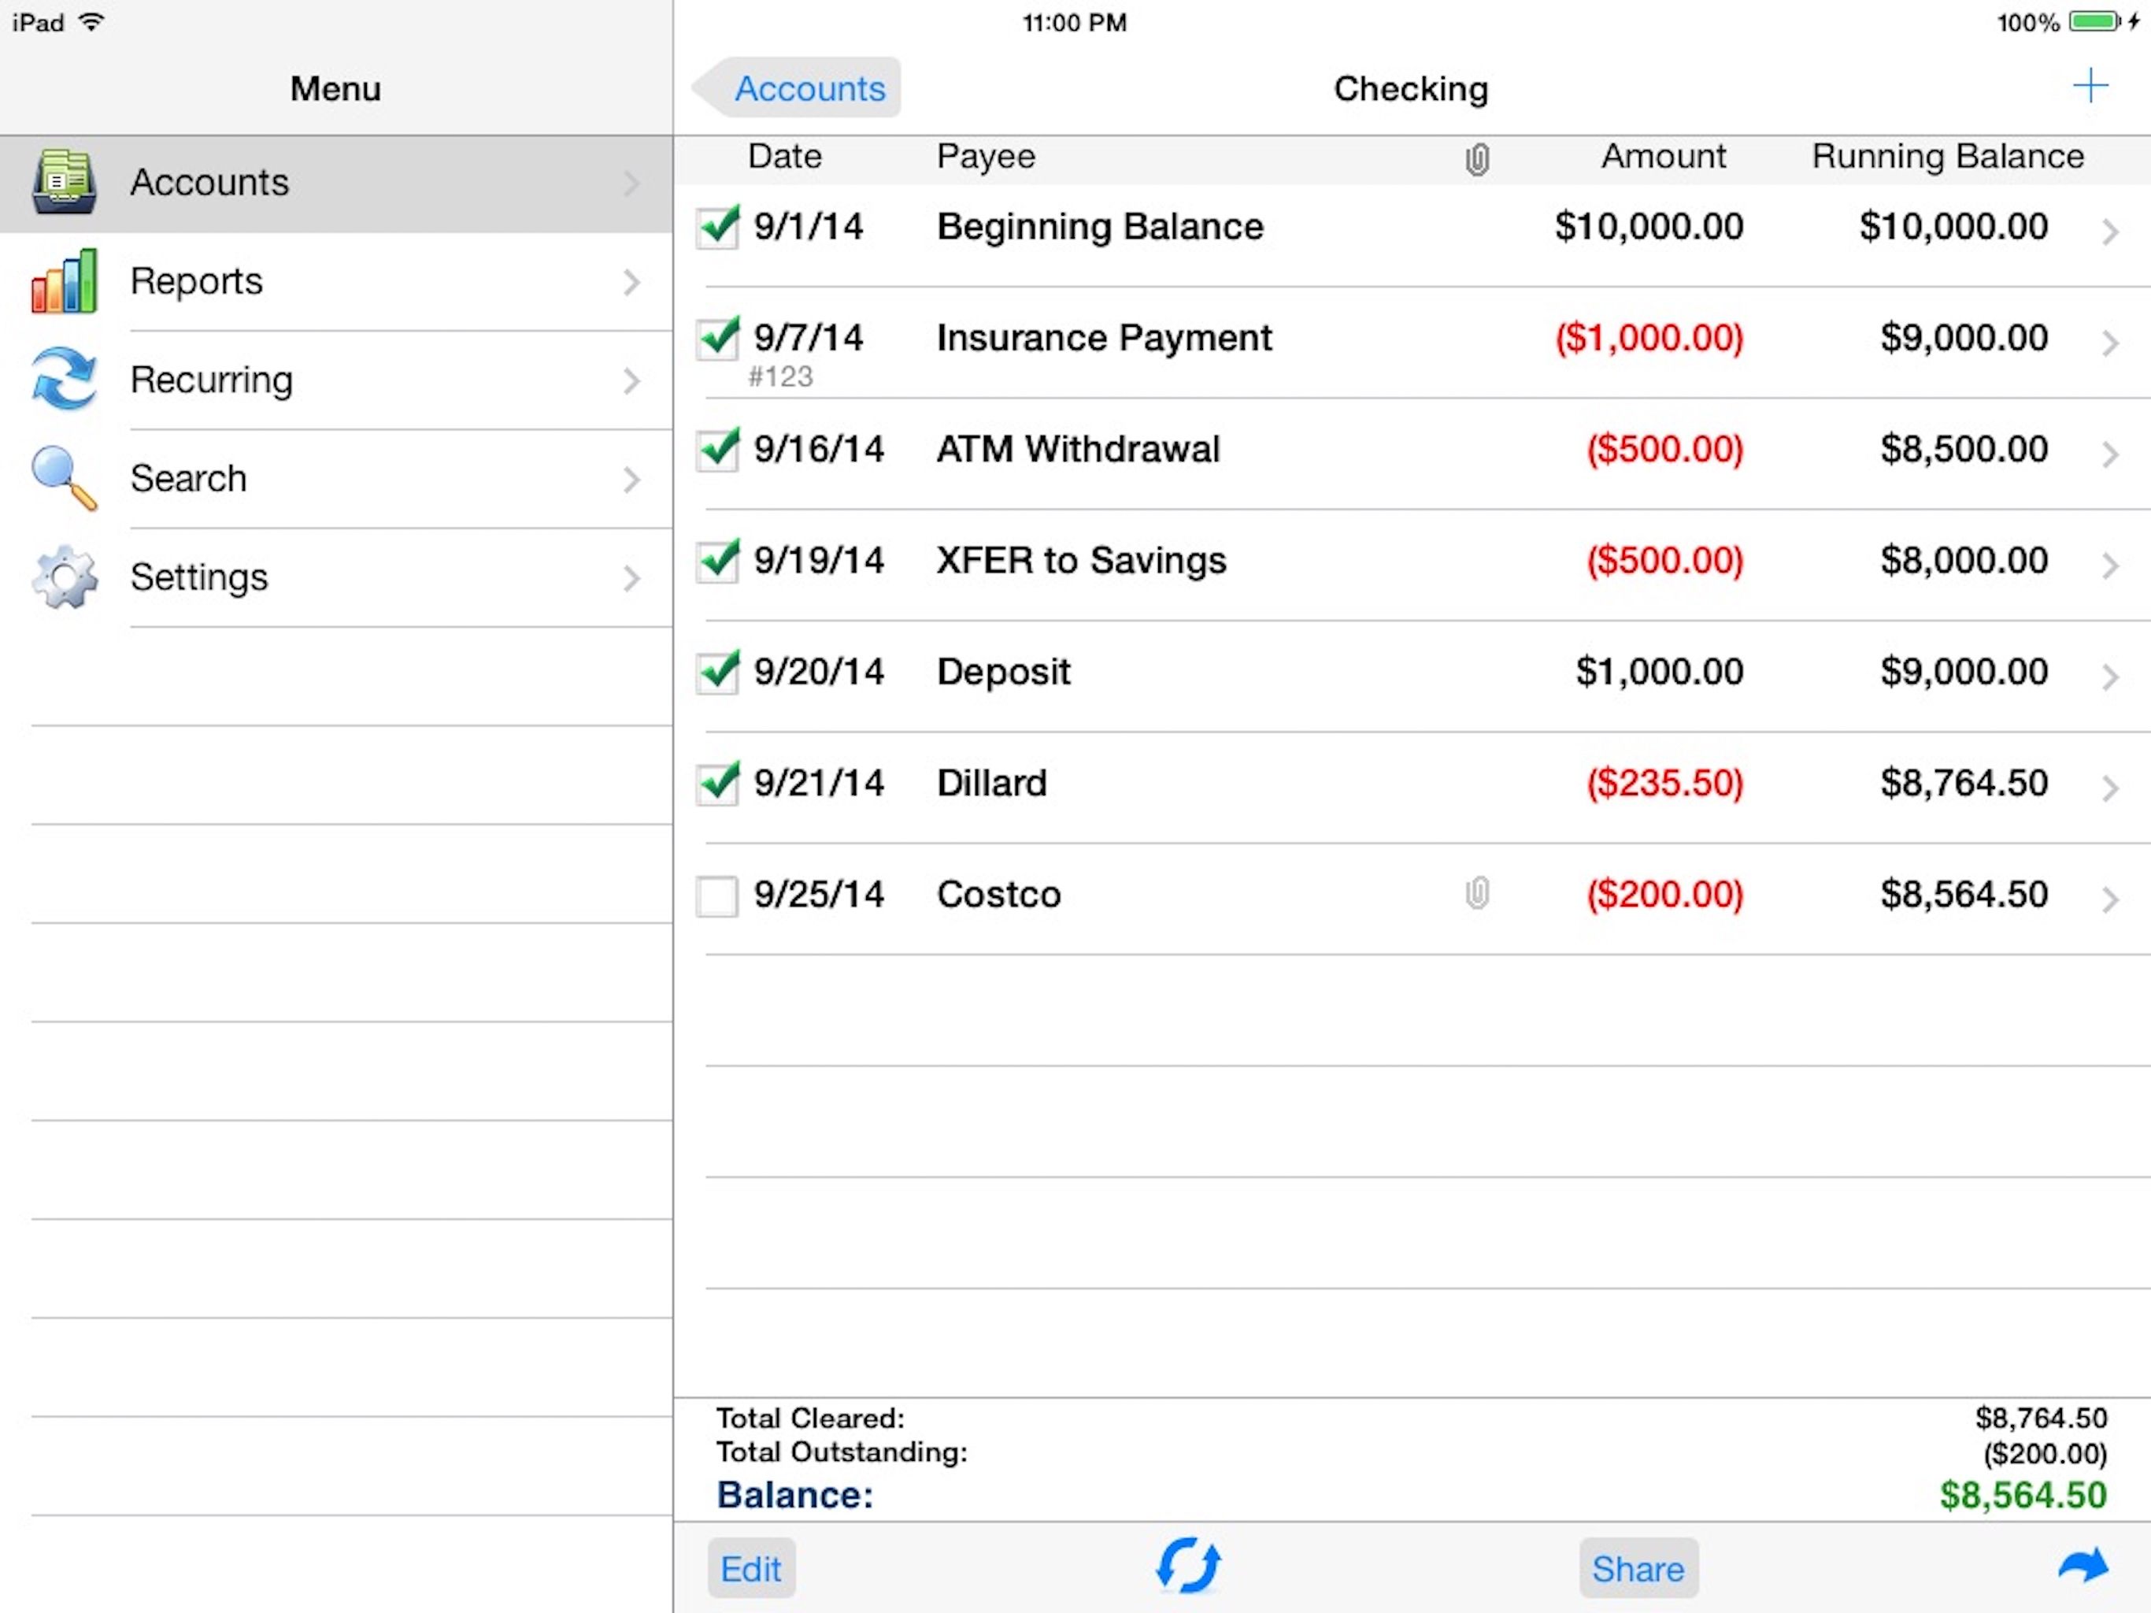Click the Search magnifying glass icon
The image size is (2151, 1613).
click(65, 477)
